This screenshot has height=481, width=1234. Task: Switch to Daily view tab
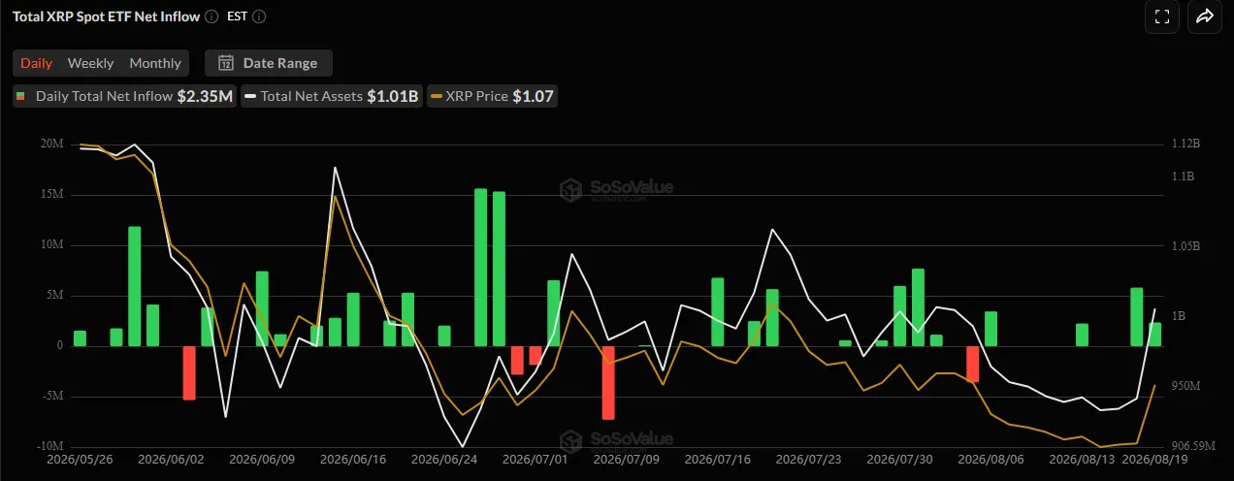pos(37,63)
